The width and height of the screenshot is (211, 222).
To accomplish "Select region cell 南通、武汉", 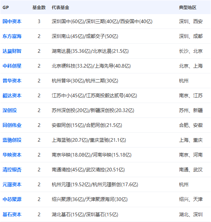I will [x=191, y=170].
